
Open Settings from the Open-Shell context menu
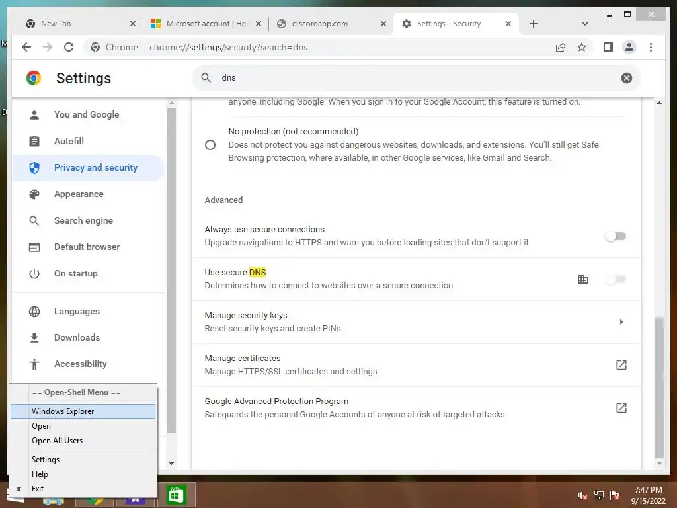pos(83,460)
